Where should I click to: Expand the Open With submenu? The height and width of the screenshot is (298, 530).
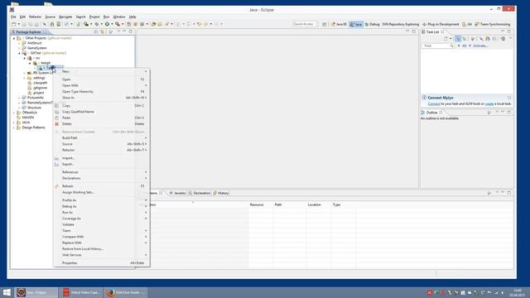tap(101, 85)
